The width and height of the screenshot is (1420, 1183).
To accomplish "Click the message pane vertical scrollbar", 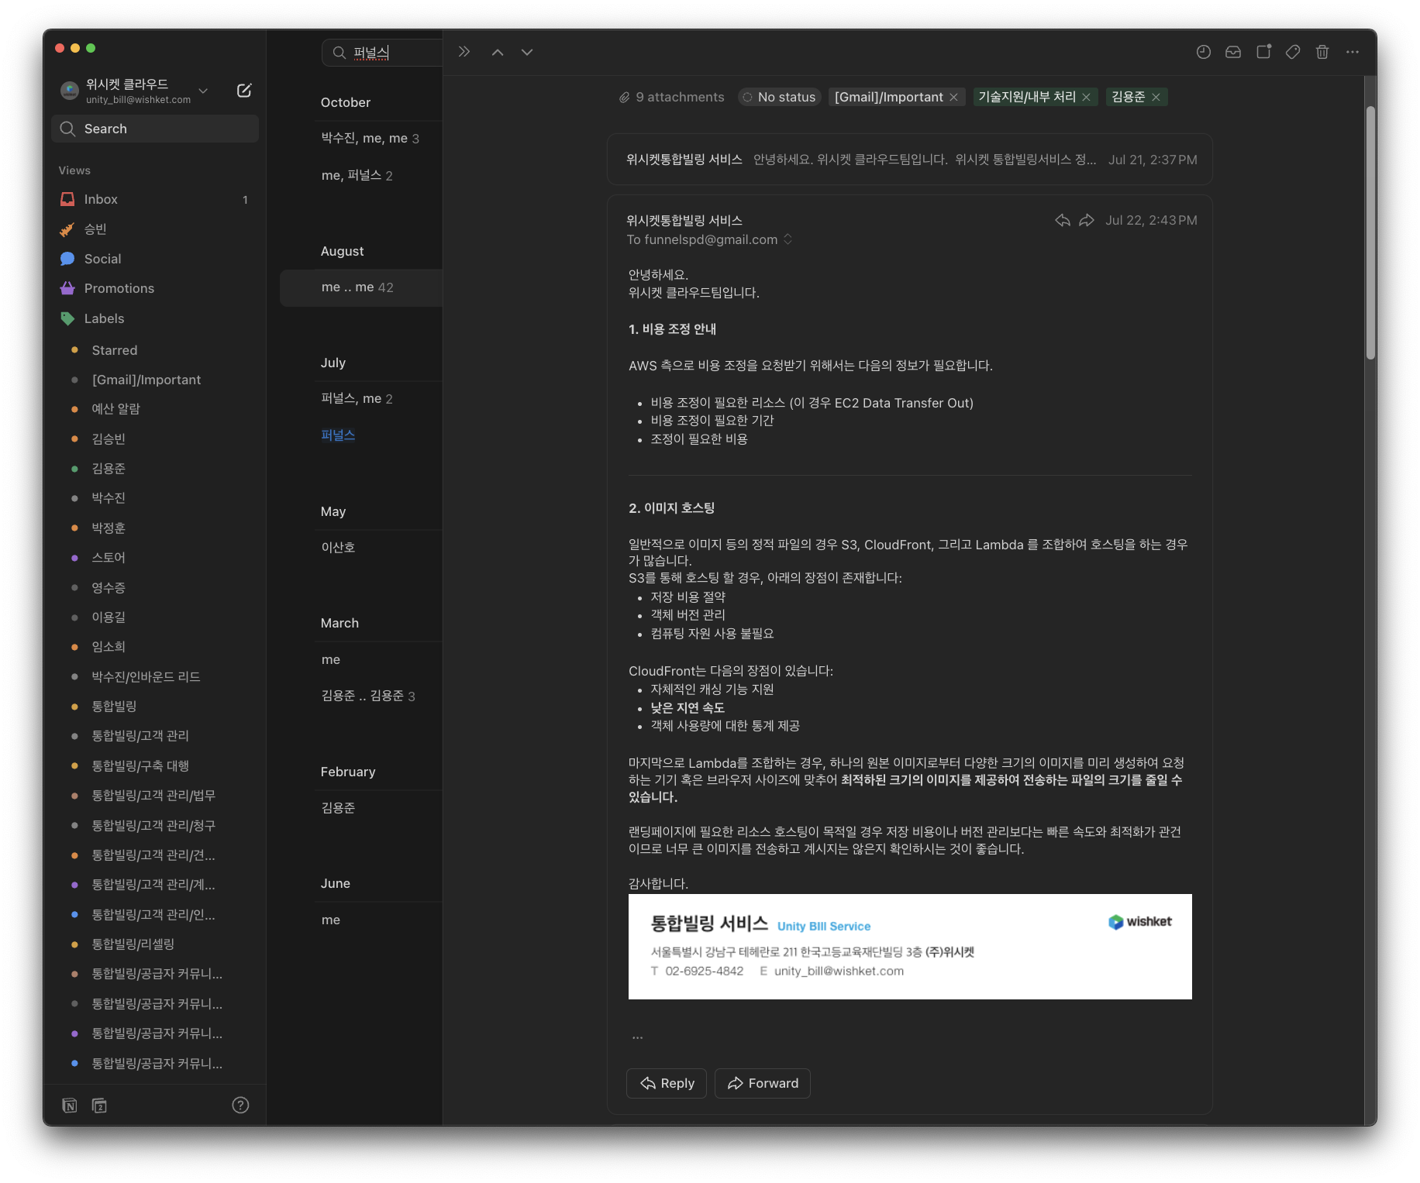I will [1370, 232].
